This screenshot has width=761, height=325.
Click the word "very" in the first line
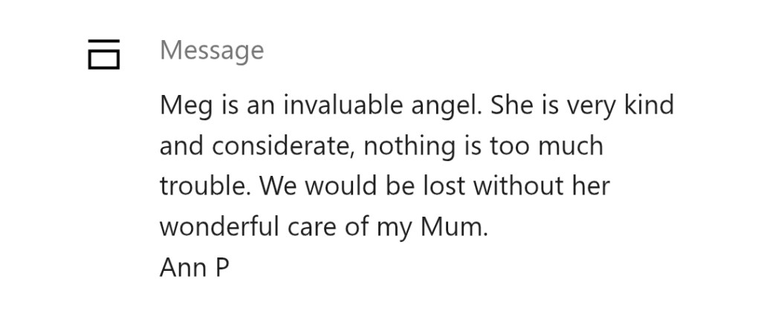click(591, 106)
